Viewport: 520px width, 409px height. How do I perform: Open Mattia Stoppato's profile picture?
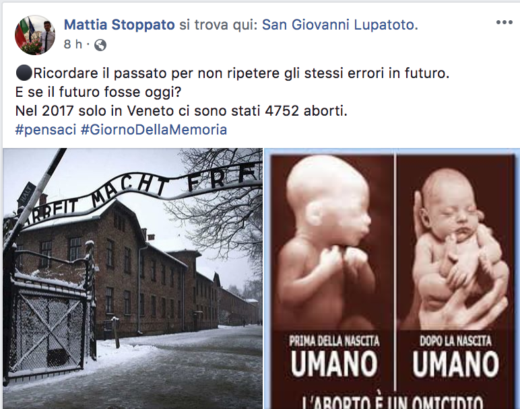coord(35,35)
